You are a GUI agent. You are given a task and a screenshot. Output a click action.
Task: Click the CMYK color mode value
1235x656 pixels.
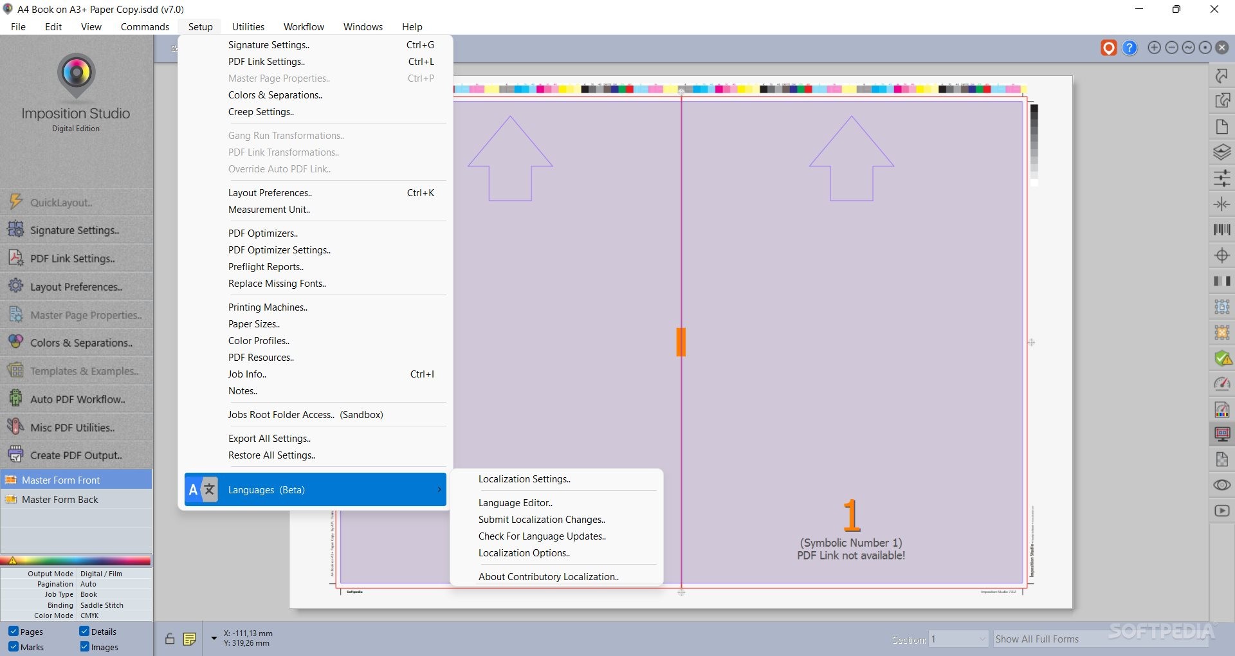click(89, 615)
